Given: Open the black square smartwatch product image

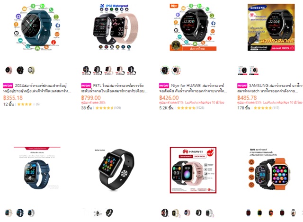Looking at the screenshot, I should (x=115, y=170).
